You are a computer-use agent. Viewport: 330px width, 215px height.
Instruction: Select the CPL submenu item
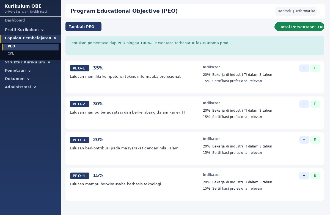point(30,53)
